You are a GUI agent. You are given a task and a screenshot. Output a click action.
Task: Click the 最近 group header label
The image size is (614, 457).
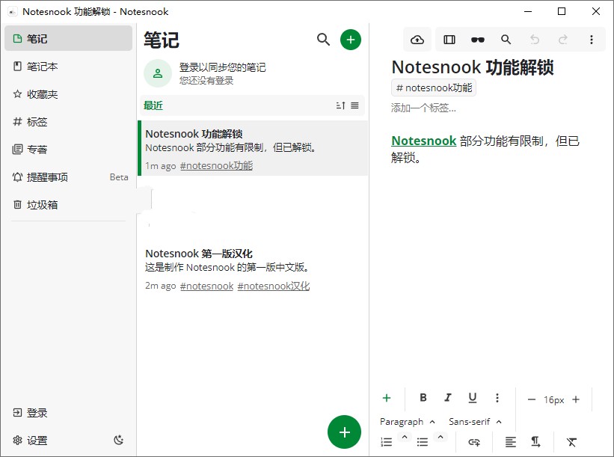click(153, 105)
